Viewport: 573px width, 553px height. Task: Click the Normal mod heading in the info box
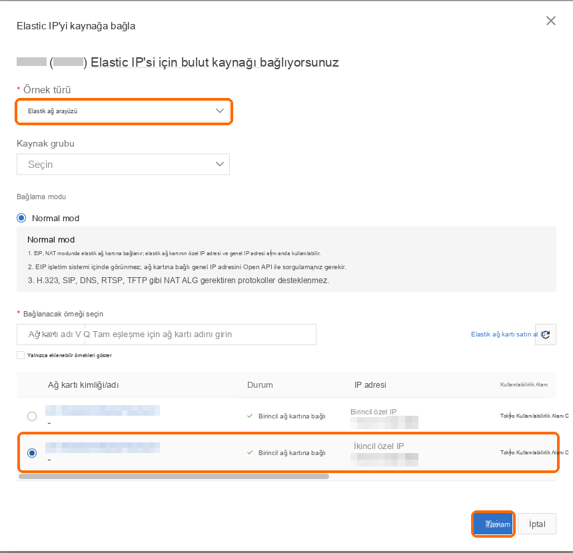(x=51, y=240)
